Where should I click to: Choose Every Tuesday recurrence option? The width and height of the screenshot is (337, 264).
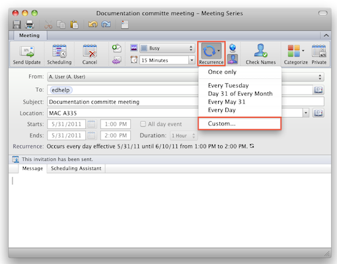[x=228, y=85]
